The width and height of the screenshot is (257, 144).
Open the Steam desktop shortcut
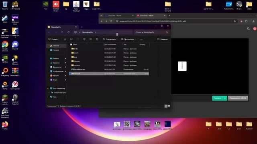click(x=5, y=19)
